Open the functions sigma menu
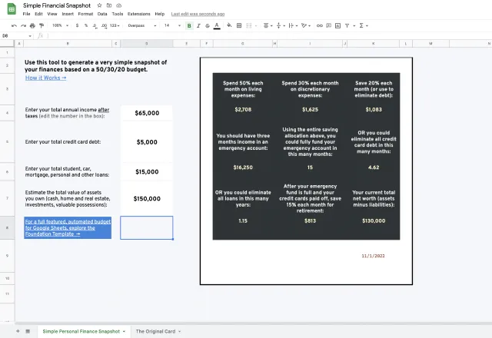The height and width of the screenshot is (338, 492). (364, 25)
